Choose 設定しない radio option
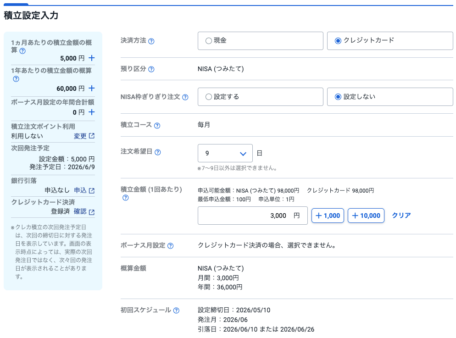456x338 pixels. click(338, 97)
